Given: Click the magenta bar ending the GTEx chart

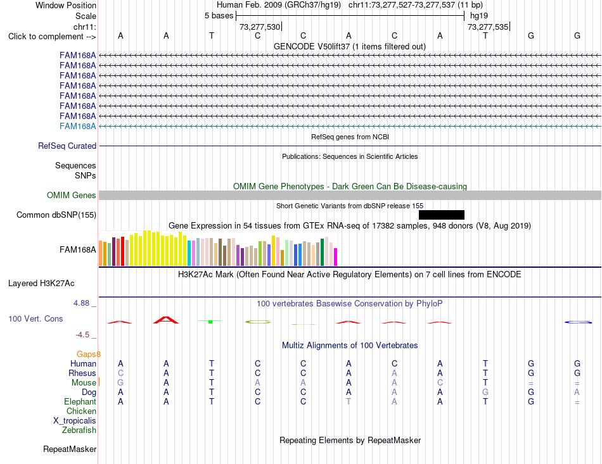Looking at the screenshot, I should [x=336, y=257].
